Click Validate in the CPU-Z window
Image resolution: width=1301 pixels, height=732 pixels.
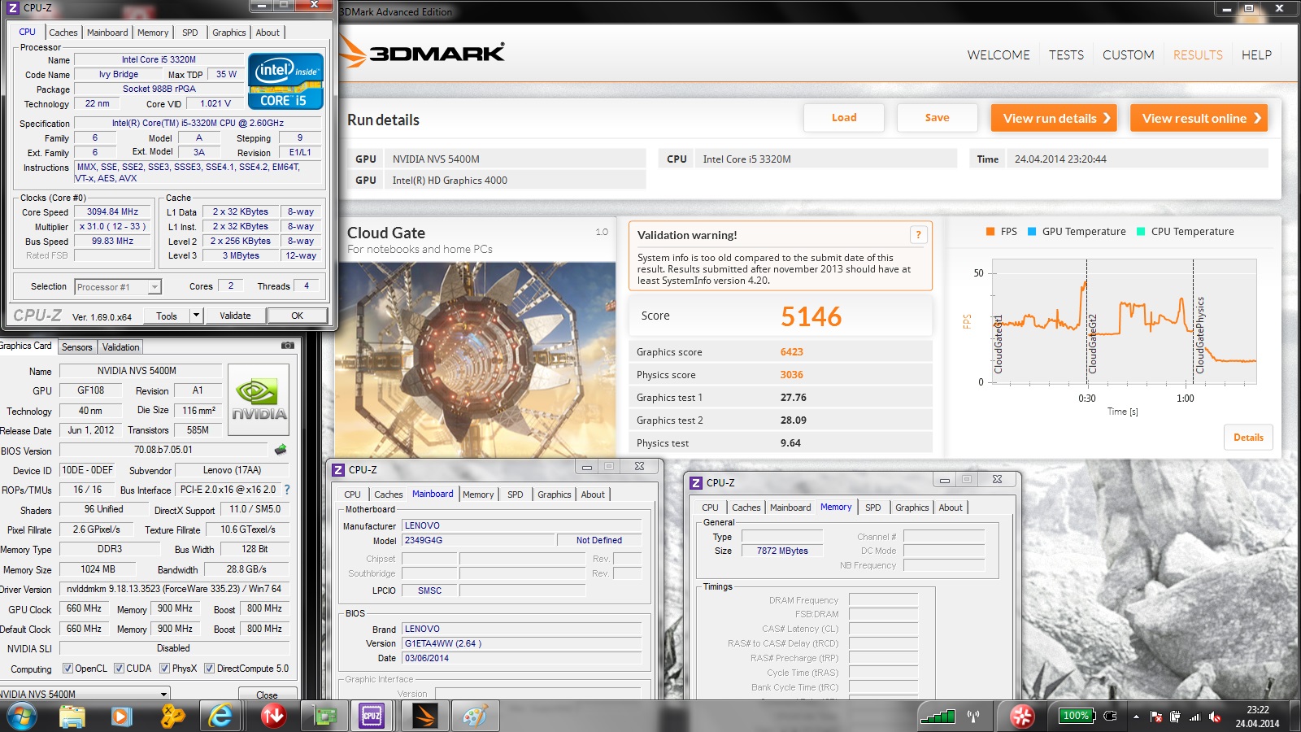[x=235, y=316]
